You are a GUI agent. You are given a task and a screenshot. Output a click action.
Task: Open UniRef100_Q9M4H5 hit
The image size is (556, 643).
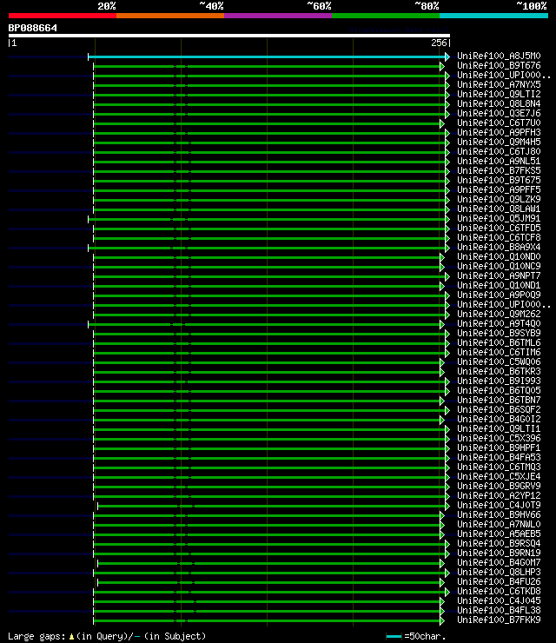coord(499,142)
